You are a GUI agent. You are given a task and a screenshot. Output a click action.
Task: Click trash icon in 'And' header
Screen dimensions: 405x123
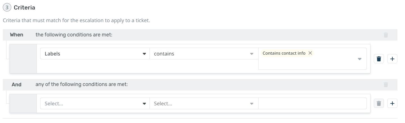(386, 84)
